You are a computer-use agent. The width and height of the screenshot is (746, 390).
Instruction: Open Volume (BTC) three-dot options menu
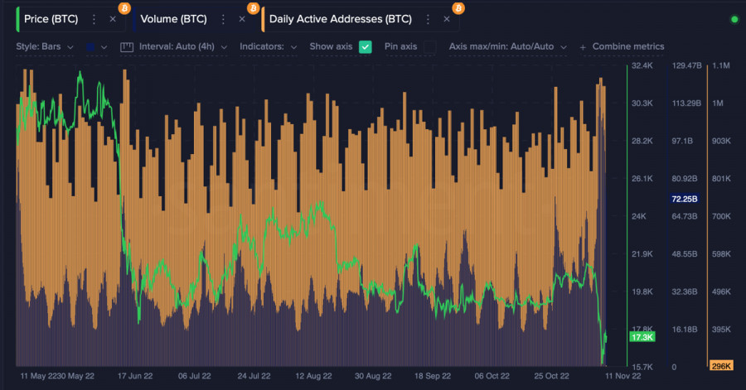[x=223, y=19]
